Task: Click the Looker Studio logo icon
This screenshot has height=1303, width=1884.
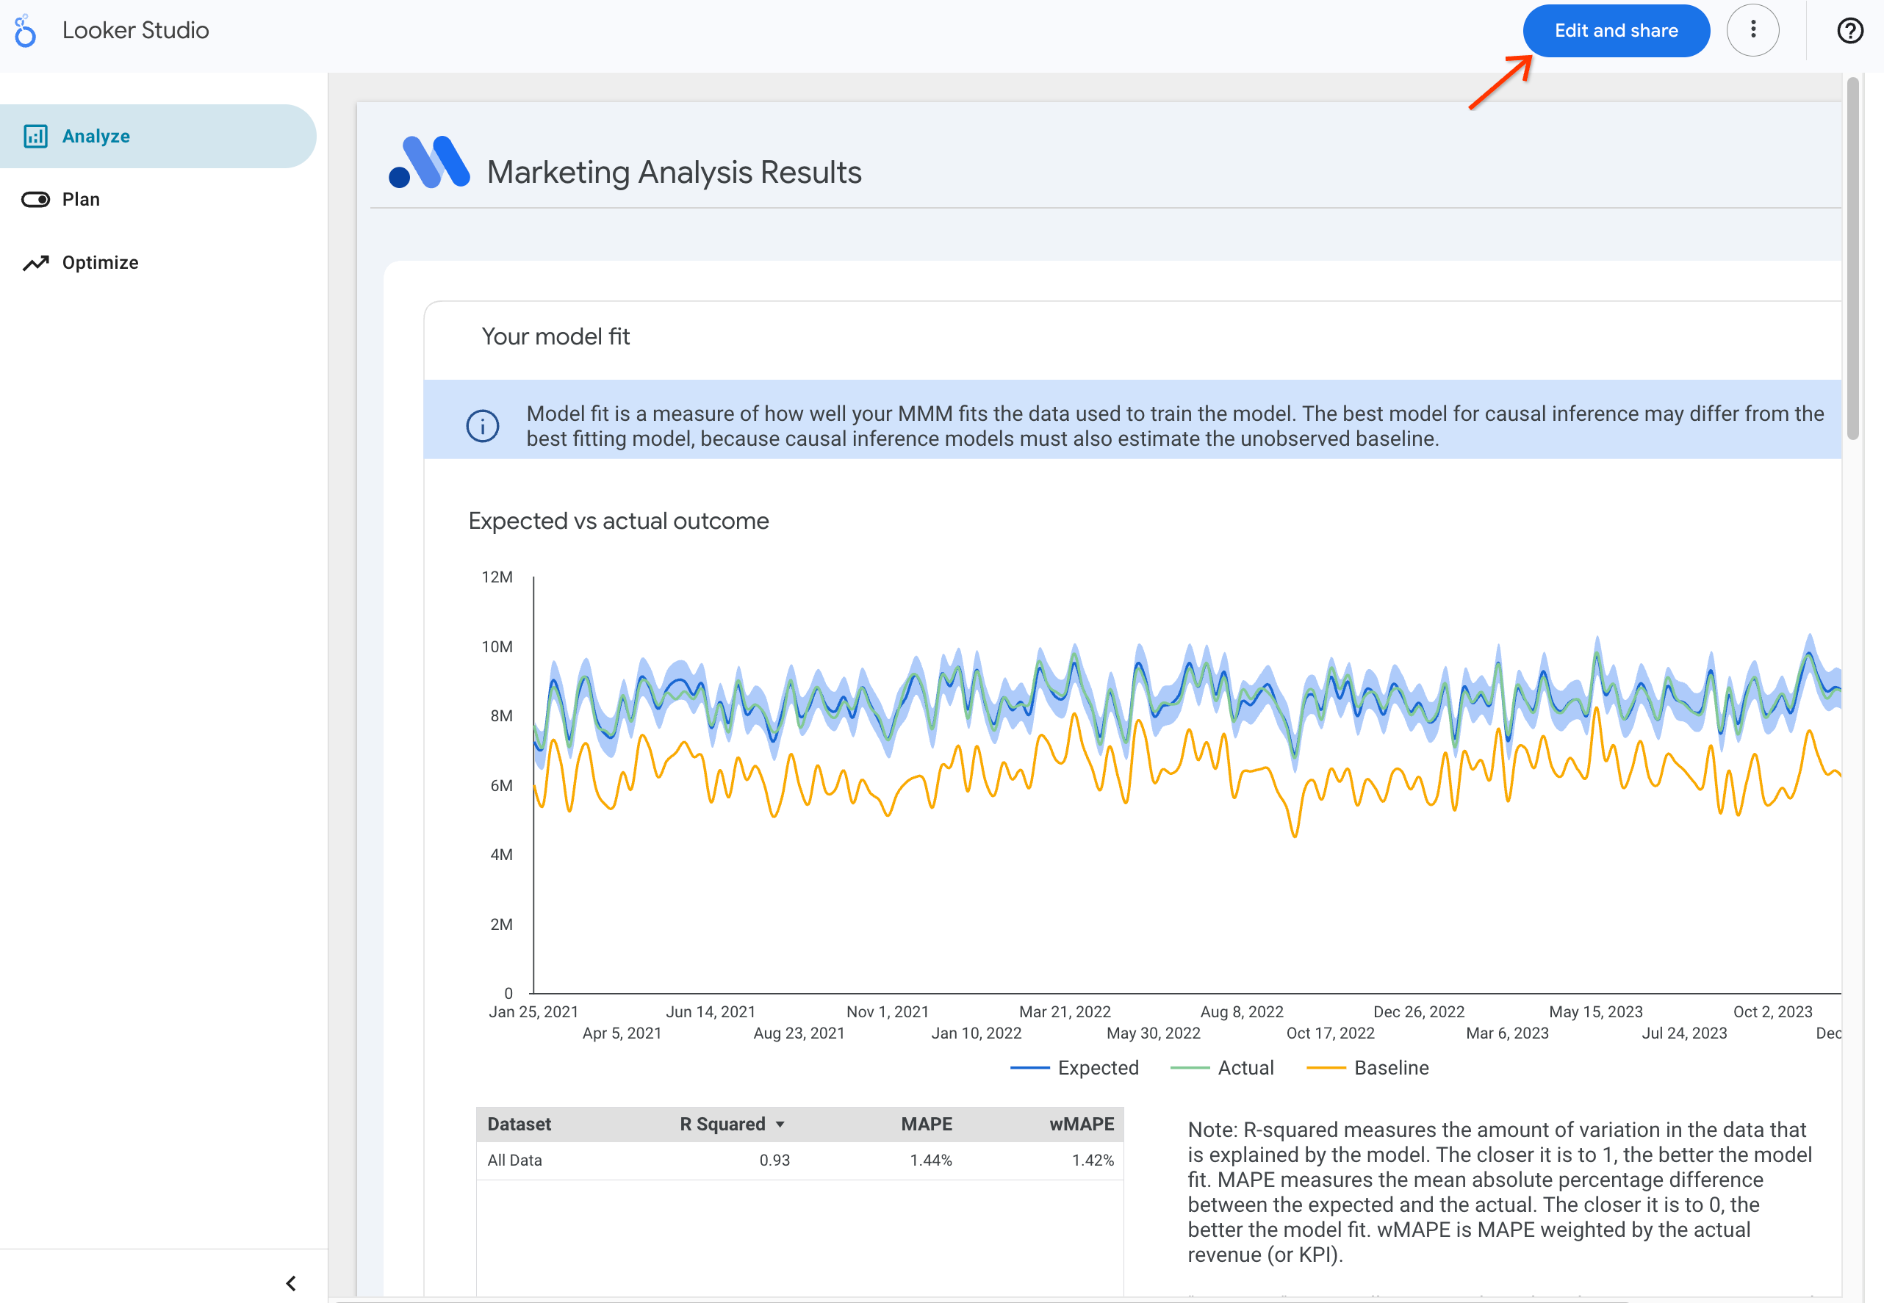Action: tap(25, 31)
